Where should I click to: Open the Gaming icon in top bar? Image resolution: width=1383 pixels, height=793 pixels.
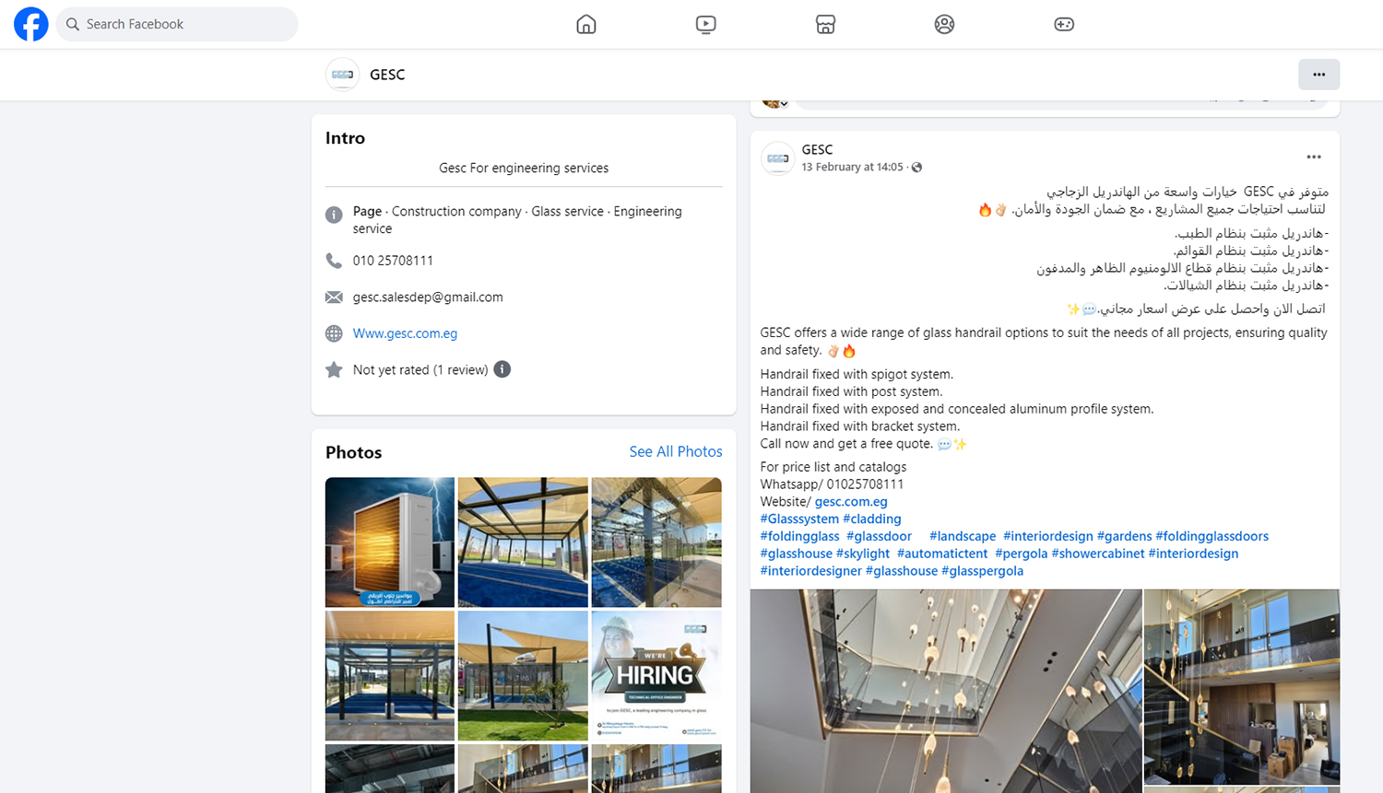pyautogui.click(x=1064, y=24)
